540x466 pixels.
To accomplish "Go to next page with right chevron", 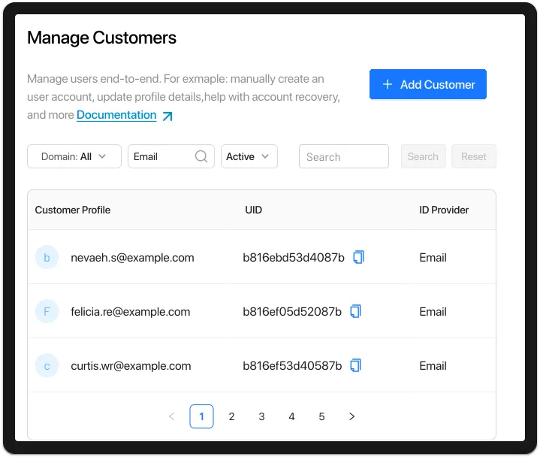I will pos(351,416).
